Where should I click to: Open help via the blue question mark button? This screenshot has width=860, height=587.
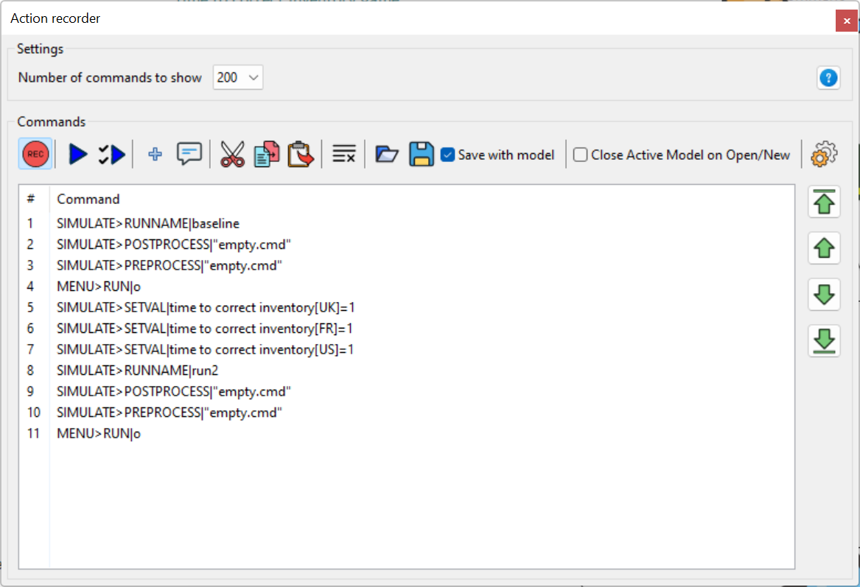click(828, 77)
